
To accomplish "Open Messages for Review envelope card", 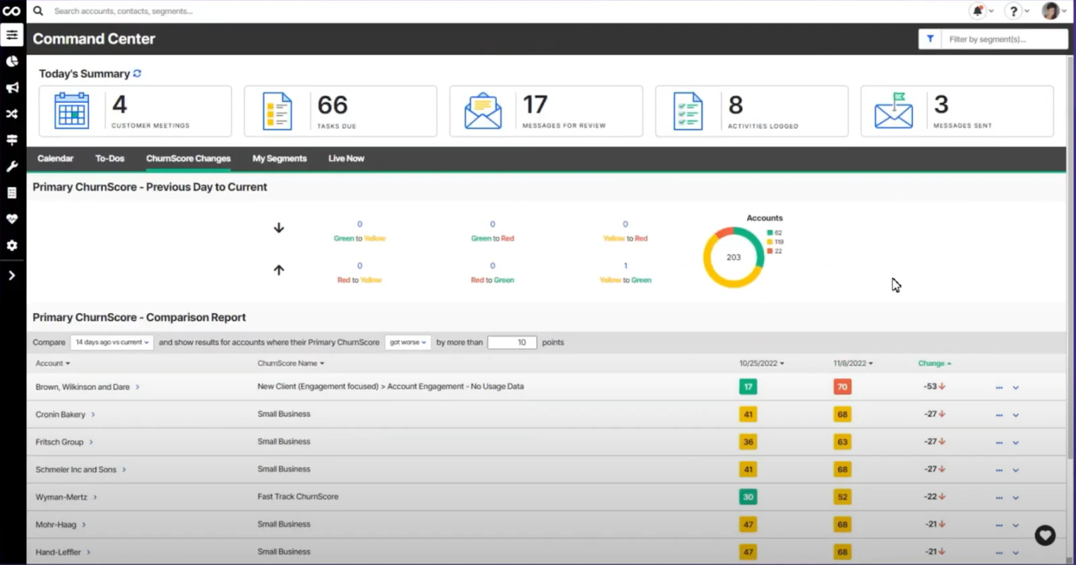I will click(x=546, y=111).
